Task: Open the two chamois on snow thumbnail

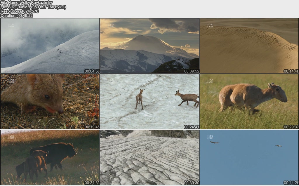Action: tap(149, 101)
